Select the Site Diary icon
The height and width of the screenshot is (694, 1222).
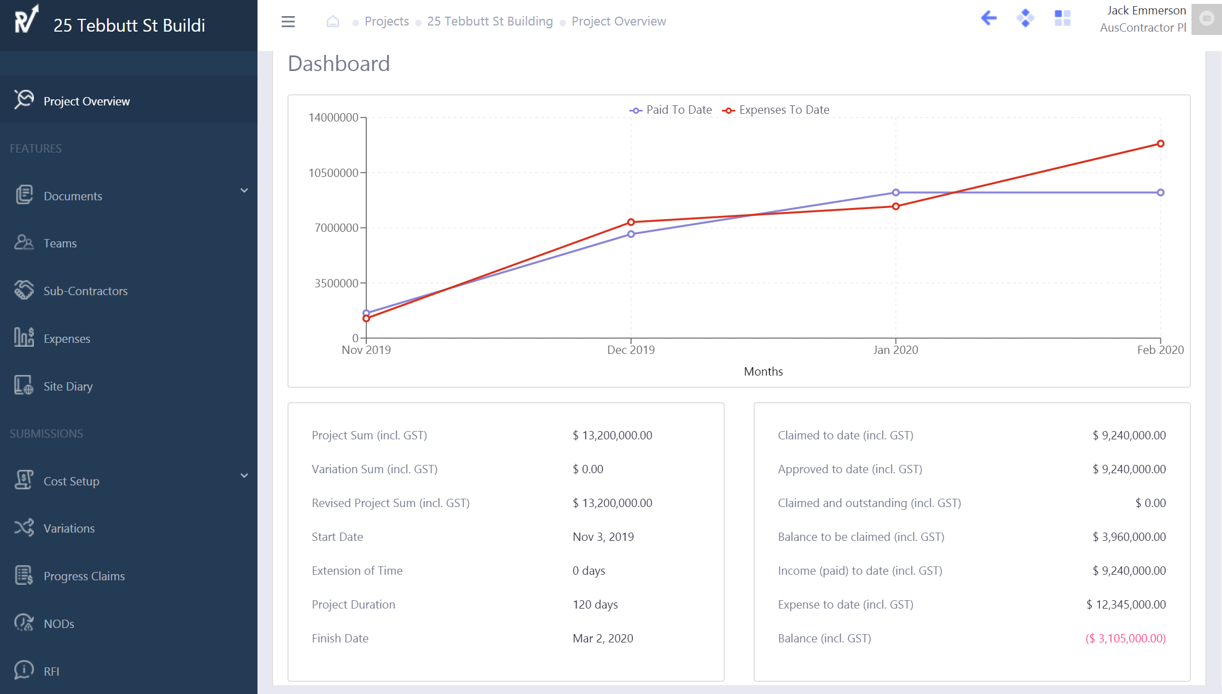tap(23, 386)
